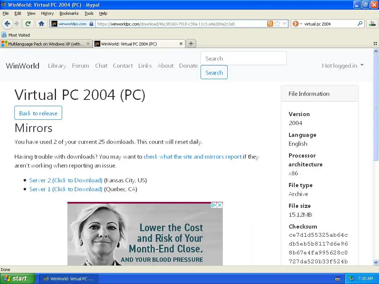Go back with the browser back arrow
Screen dimensions: 379x284
point(7,24)
